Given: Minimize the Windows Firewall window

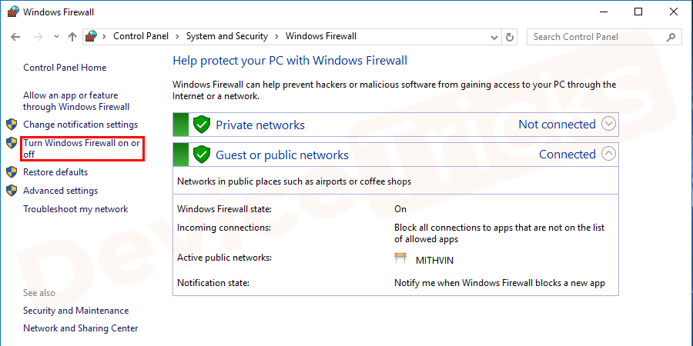Looking at the screenshot, I should pyautogui.click(x=603, y=12).
